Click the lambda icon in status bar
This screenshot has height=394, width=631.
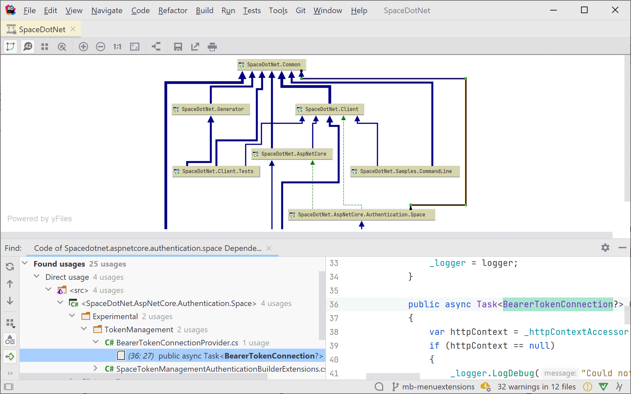(619, 387)
